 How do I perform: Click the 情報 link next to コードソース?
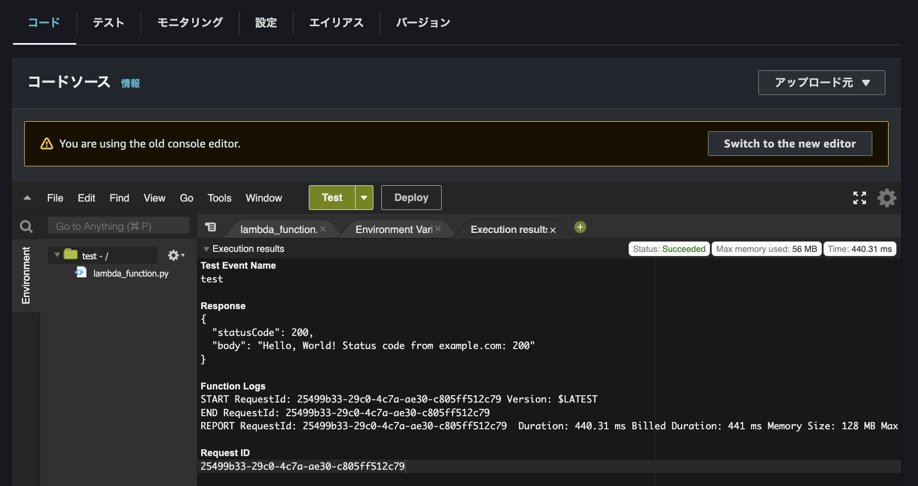pyautogui.click(x=130, y=83)
